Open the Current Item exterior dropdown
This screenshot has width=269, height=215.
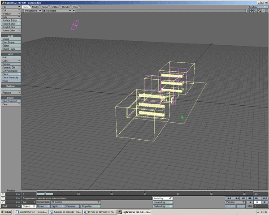75,202
